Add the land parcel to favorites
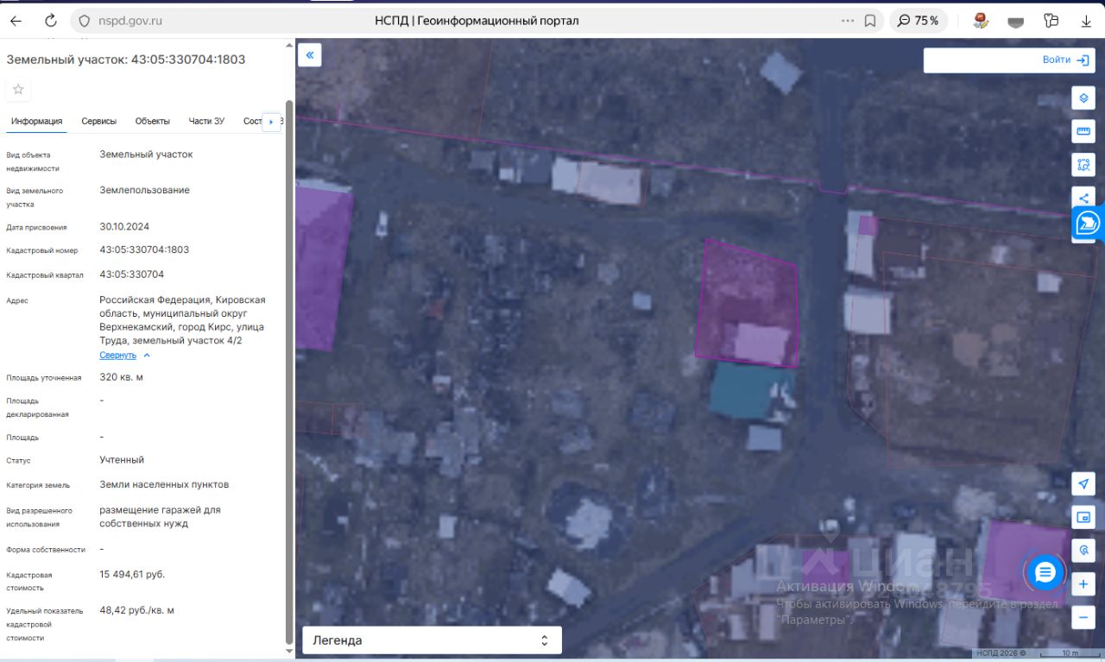This screenshot has height=662, width=1105. (18, 89)
